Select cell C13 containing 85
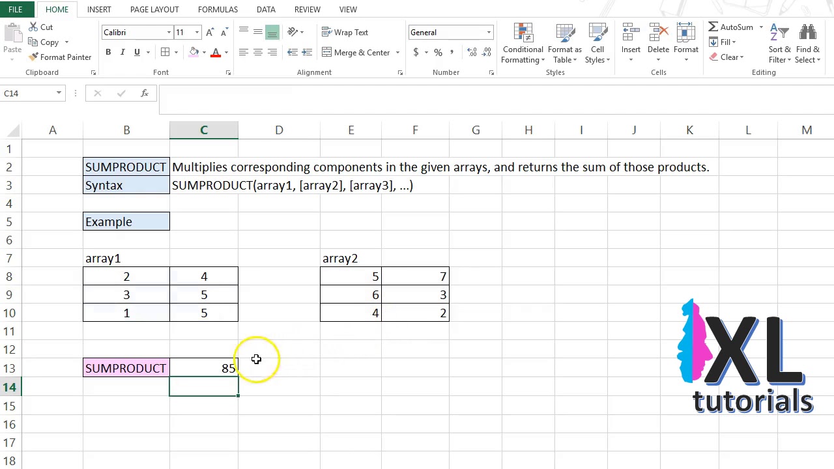The width and height of the screenshot is (834, 469). 204,369
